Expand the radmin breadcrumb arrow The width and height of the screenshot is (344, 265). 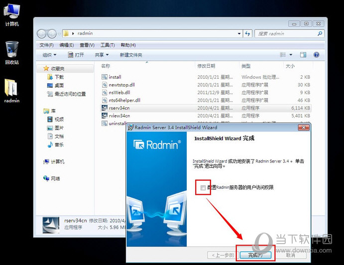73,33
